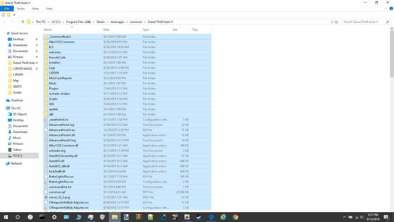The width and height of the screenshot is (394, 222).
Task: Open Microsoft Edge from the taskbar
Action: click(211, 217)
